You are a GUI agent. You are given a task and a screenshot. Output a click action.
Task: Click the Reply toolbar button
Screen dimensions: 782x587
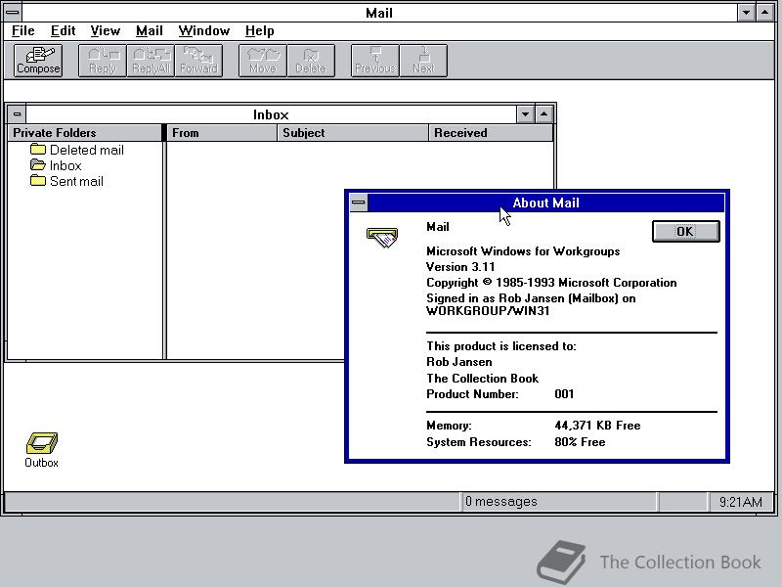pyautogui.click(x=103, y=61)
